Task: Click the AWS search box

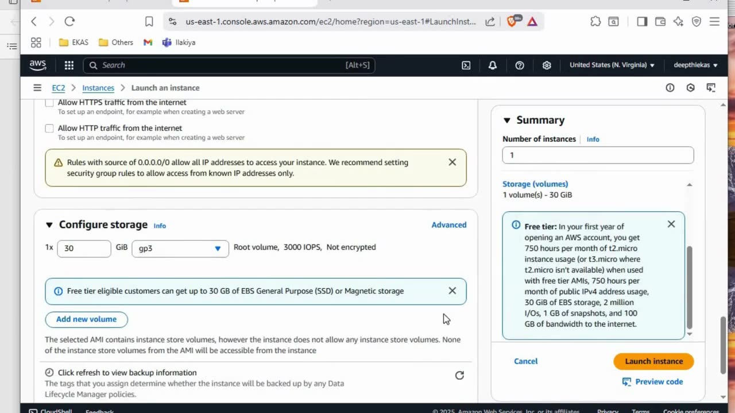Action: [x=229, y=65]
